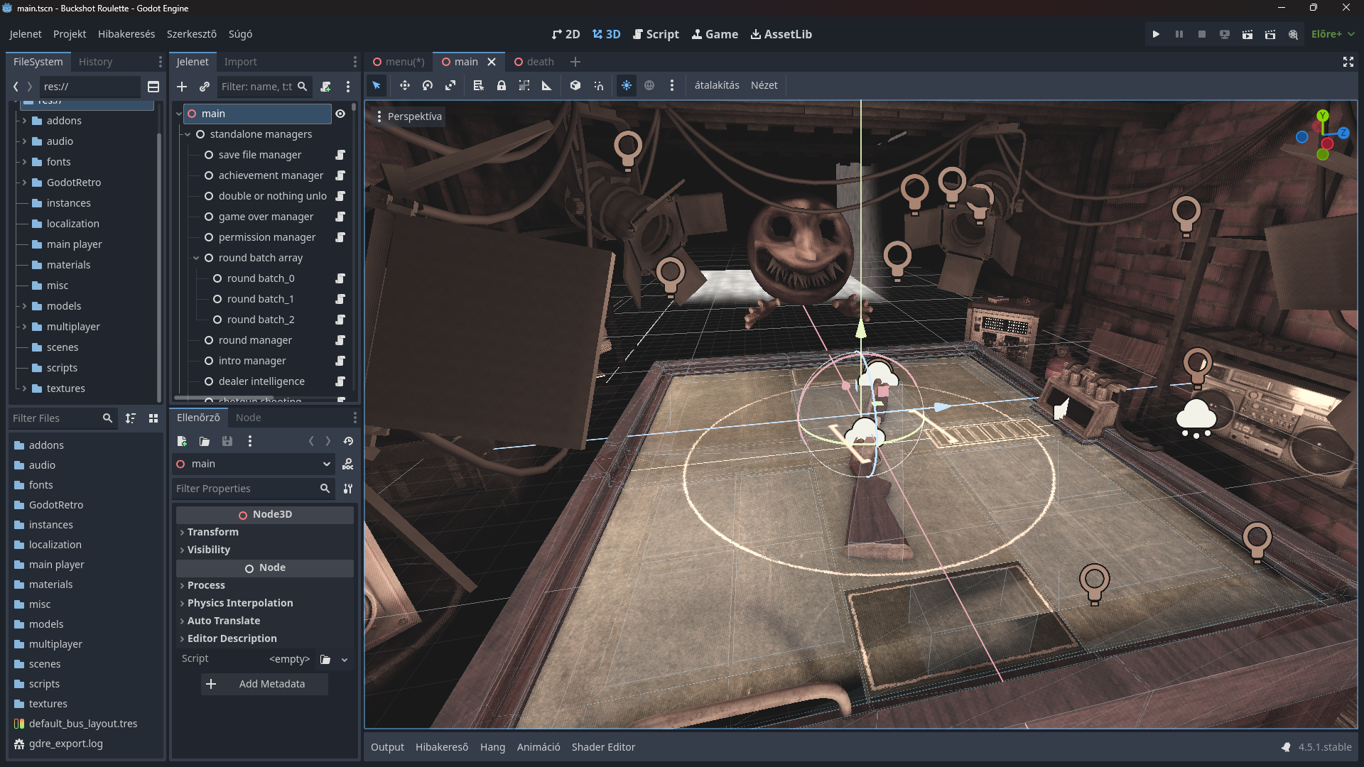Switch to the Script workspace
This screenshot has width=1364, height=767.
(x=656, y=34)
